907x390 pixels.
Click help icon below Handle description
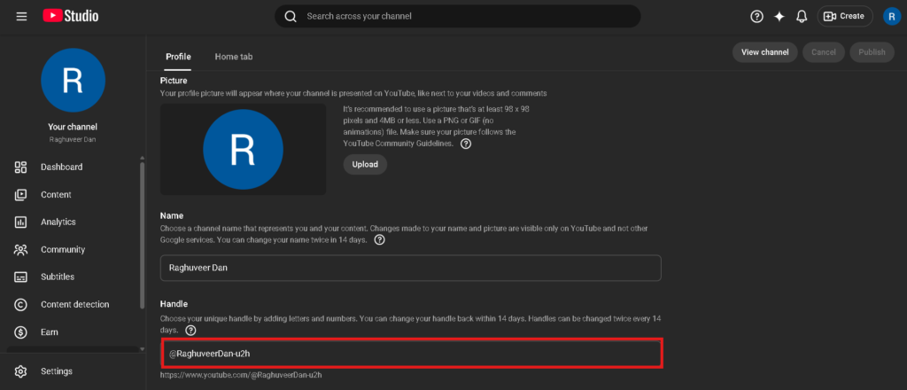190,331
